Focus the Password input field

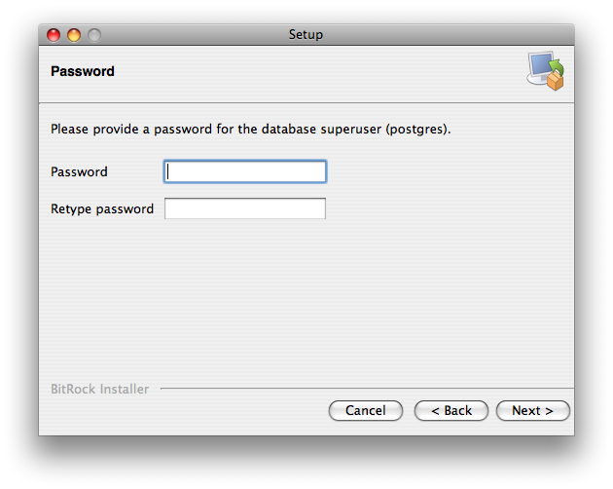[245, 171]
